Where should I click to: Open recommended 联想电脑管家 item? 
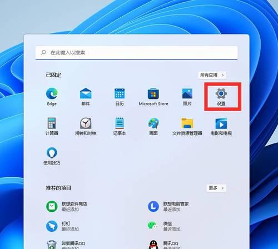[168, 206]
